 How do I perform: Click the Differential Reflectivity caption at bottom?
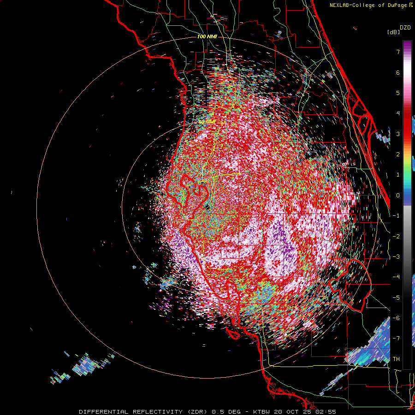coord(207,412)
